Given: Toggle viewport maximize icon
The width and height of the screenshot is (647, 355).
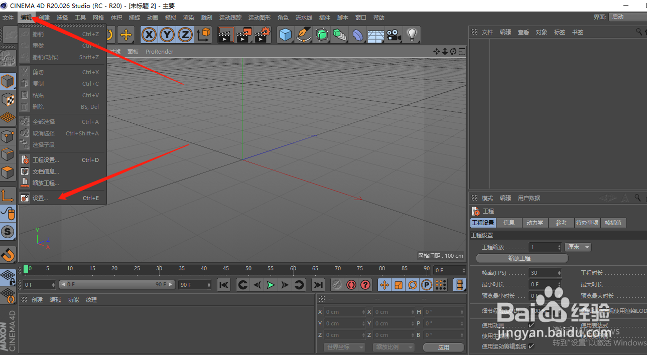Looking at the screenshot, I should coord(462,52).
